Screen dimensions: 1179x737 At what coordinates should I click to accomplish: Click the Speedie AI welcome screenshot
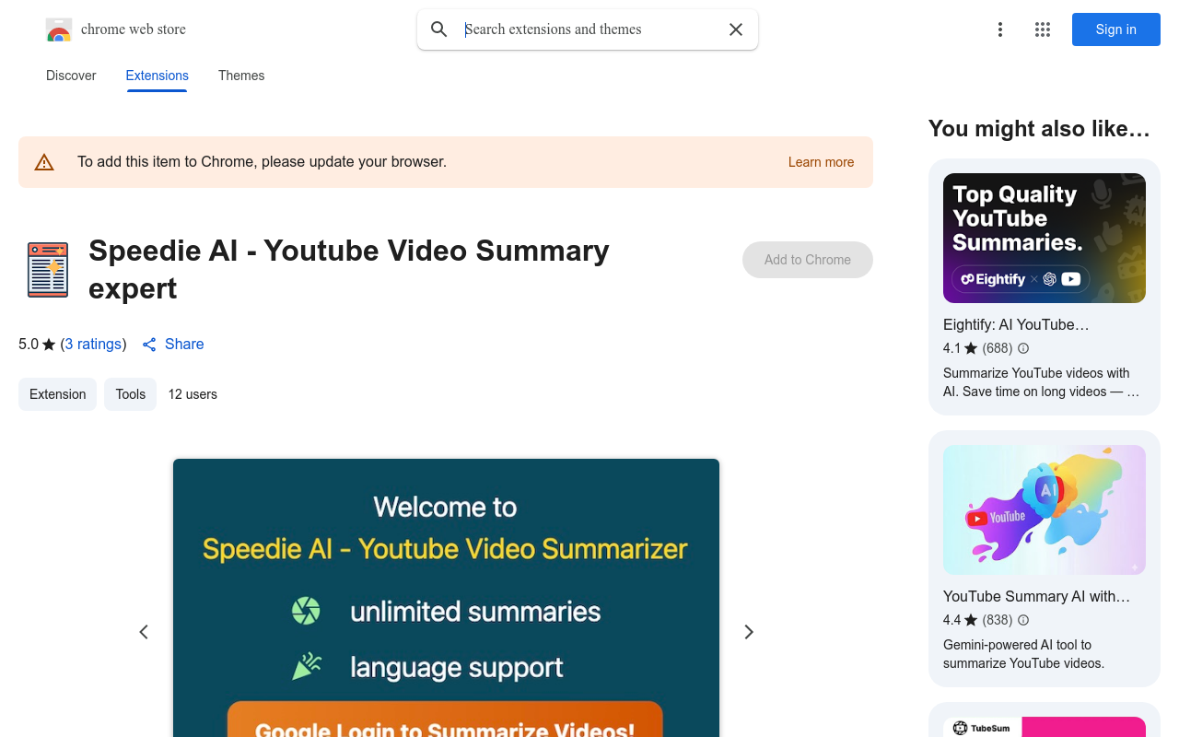click(446, 598)
